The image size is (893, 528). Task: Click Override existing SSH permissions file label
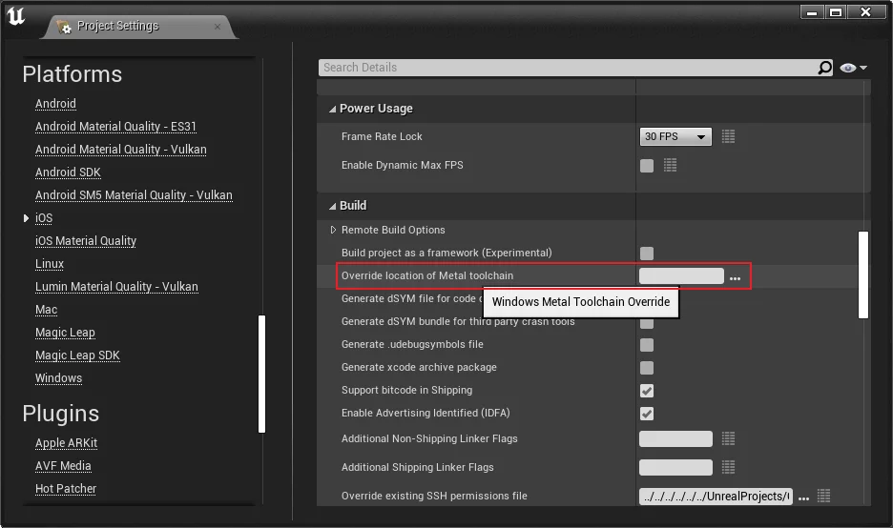tap(434, 496)
